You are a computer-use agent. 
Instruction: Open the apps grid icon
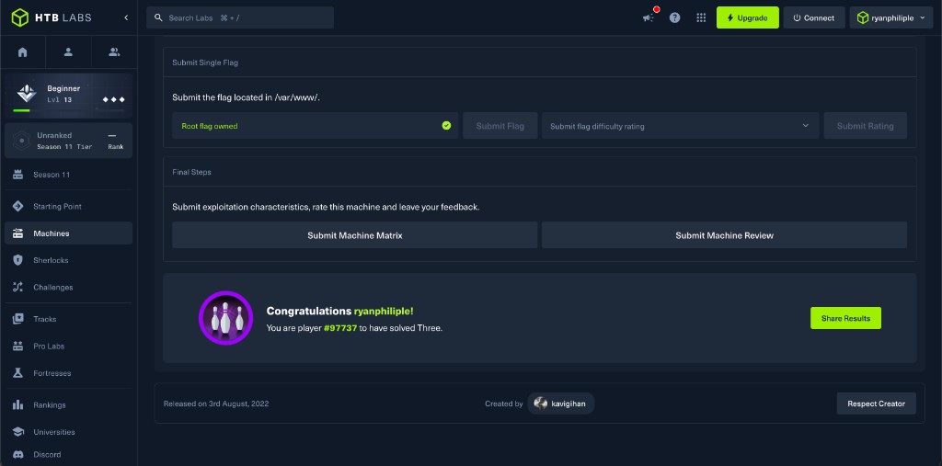700,18
